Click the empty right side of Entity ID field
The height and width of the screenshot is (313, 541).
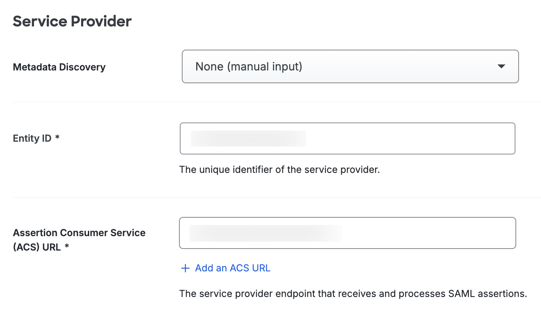[x=440, y=138]
